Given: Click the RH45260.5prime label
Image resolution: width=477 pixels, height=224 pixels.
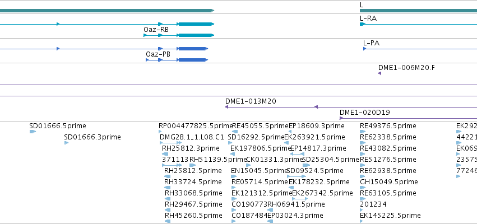Looking at the screenshot, I should pos(193,216).
